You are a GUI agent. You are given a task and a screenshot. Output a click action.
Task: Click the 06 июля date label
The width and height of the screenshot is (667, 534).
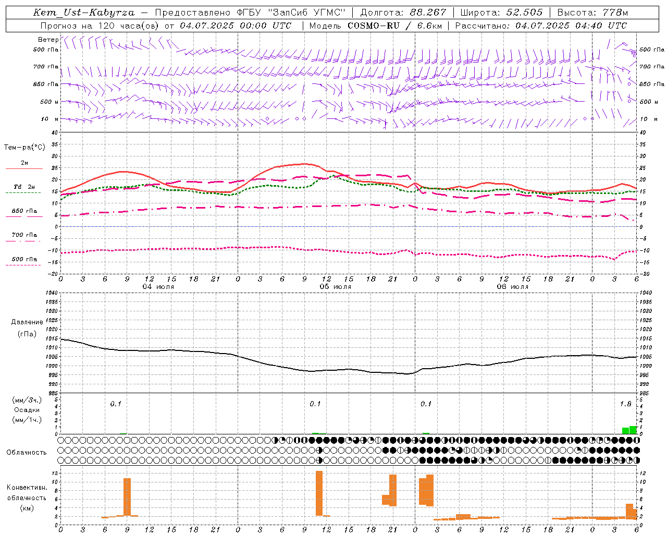513,287
